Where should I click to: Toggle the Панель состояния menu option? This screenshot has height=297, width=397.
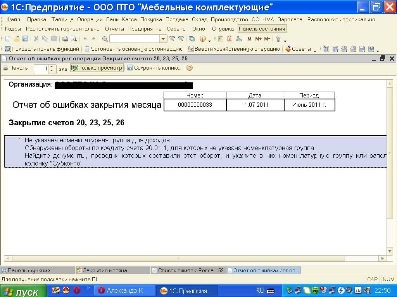(x=262, y=29)
